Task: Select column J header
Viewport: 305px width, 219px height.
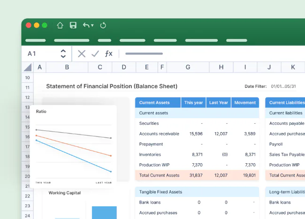Action: [269, 67]
